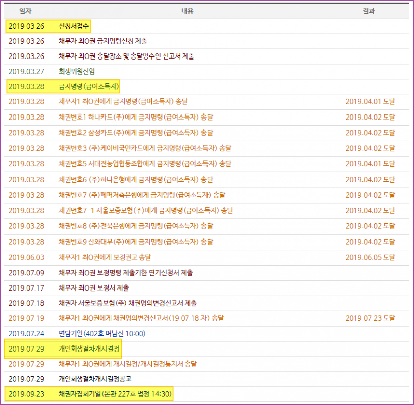This screenshot has height=405, width=414.
Task: Click the 도달 result in 케이비국민카드 row
Action: pyautogui.click(x=370, y=148)
